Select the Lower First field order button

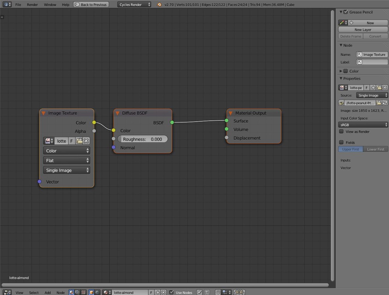click(376, 149)
